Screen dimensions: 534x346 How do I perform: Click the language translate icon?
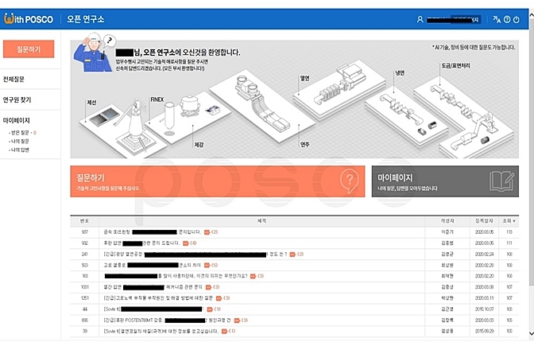point(497,19)
